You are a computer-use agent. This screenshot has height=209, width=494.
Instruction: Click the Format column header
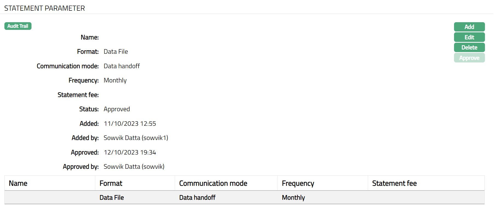point(111,183)
